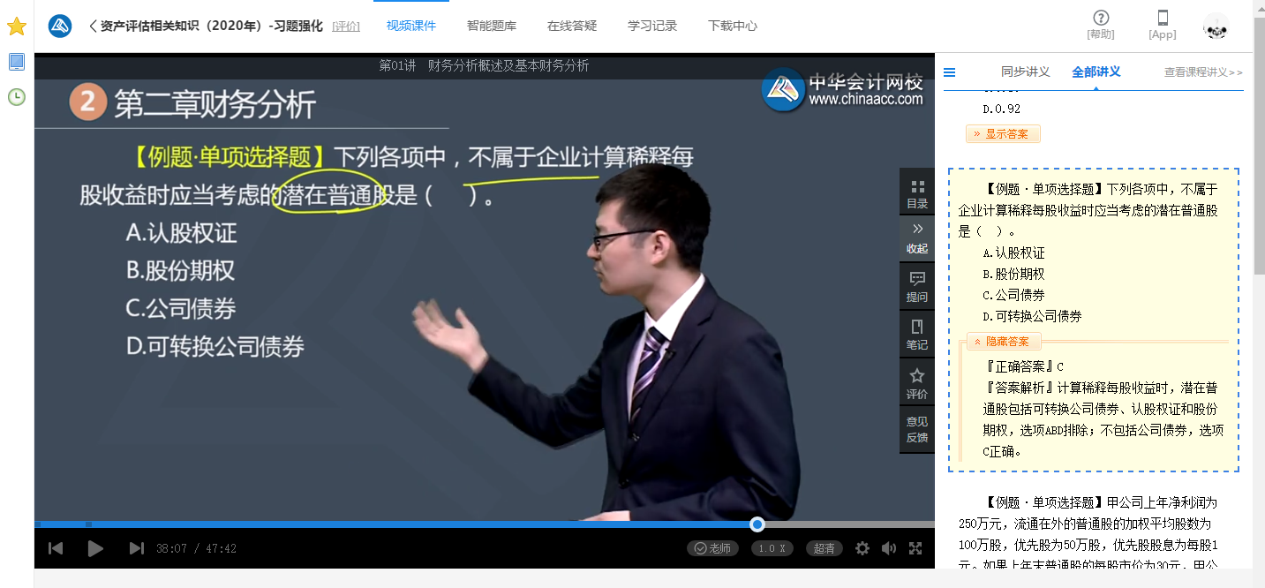Open the 笔记 notes icon
The image size is (1265, 588).
917,335
